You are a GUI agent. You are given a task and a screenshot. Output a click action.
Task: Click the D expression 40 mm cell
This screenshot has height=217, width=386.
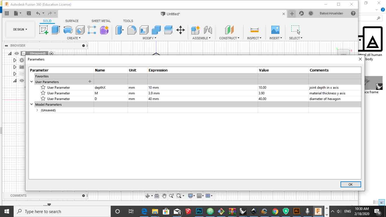[203, 99]
